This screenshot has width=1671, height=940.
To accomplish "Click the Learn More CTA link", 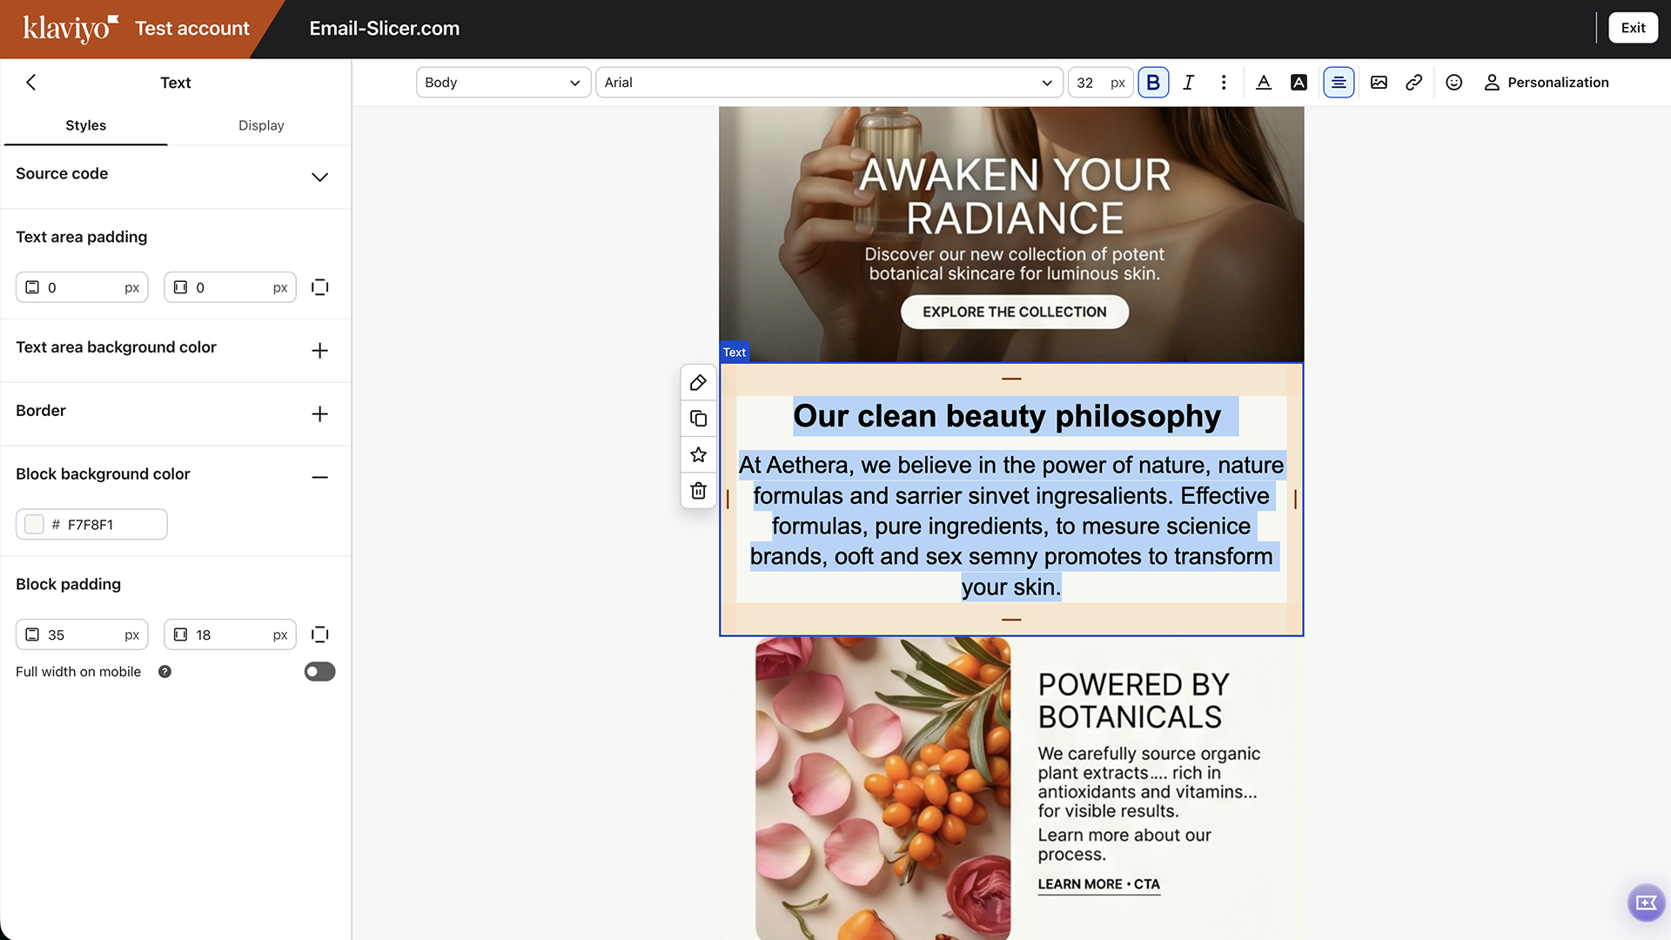I will click(1098, 884).
